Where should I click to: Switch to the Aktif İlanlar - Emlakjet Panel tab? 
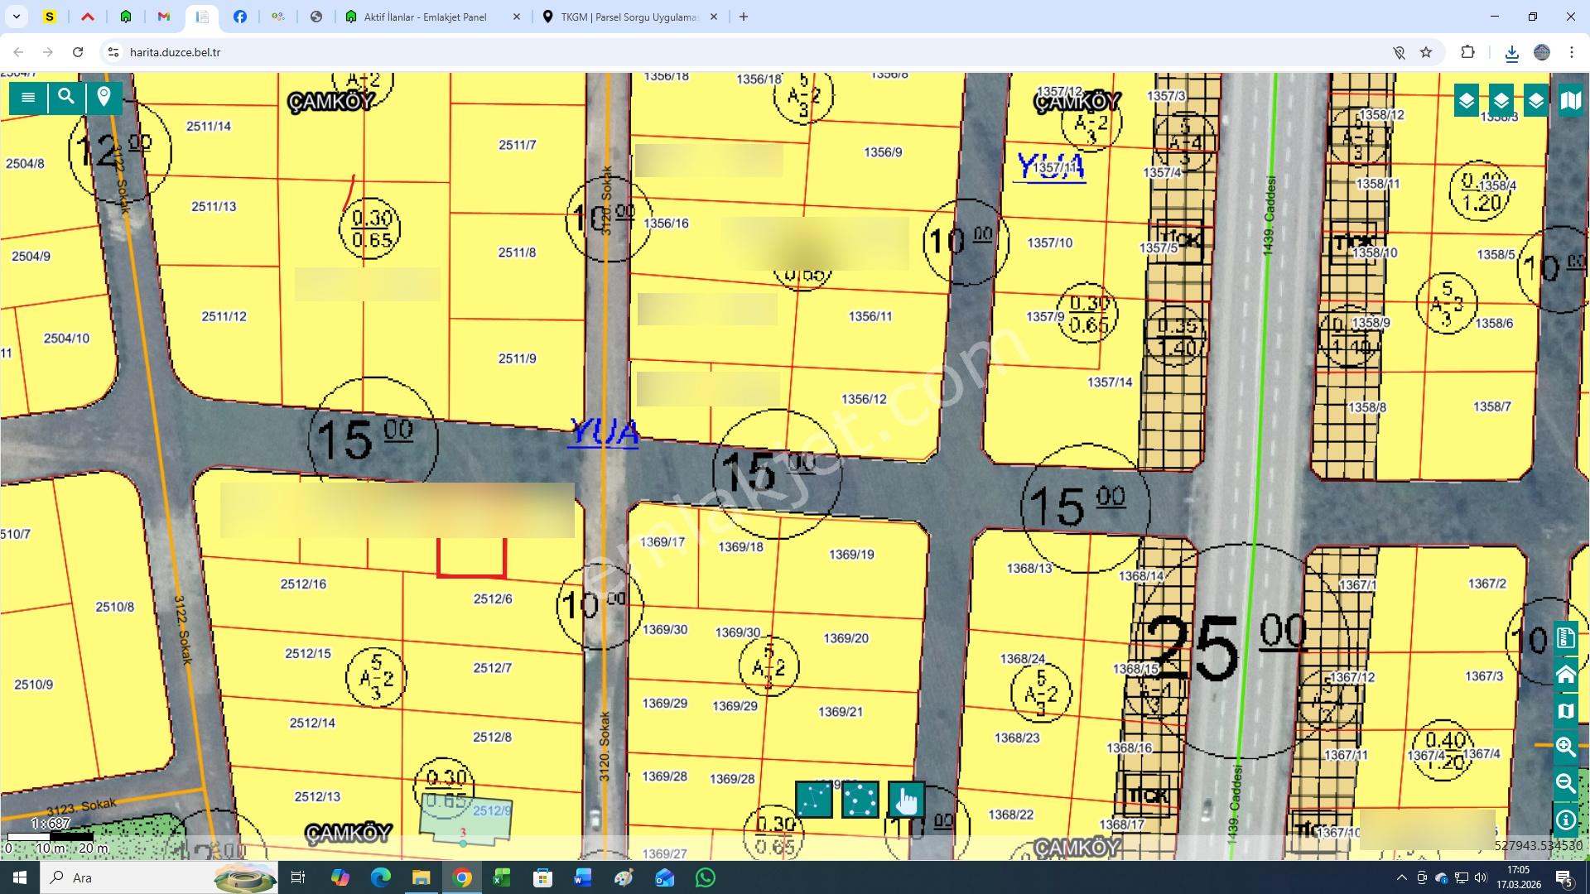pos(424,17)
